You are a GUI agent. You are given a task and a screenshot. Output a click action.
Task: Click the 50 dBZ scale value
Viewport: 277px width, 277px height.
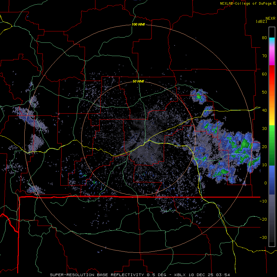[264, 92]
